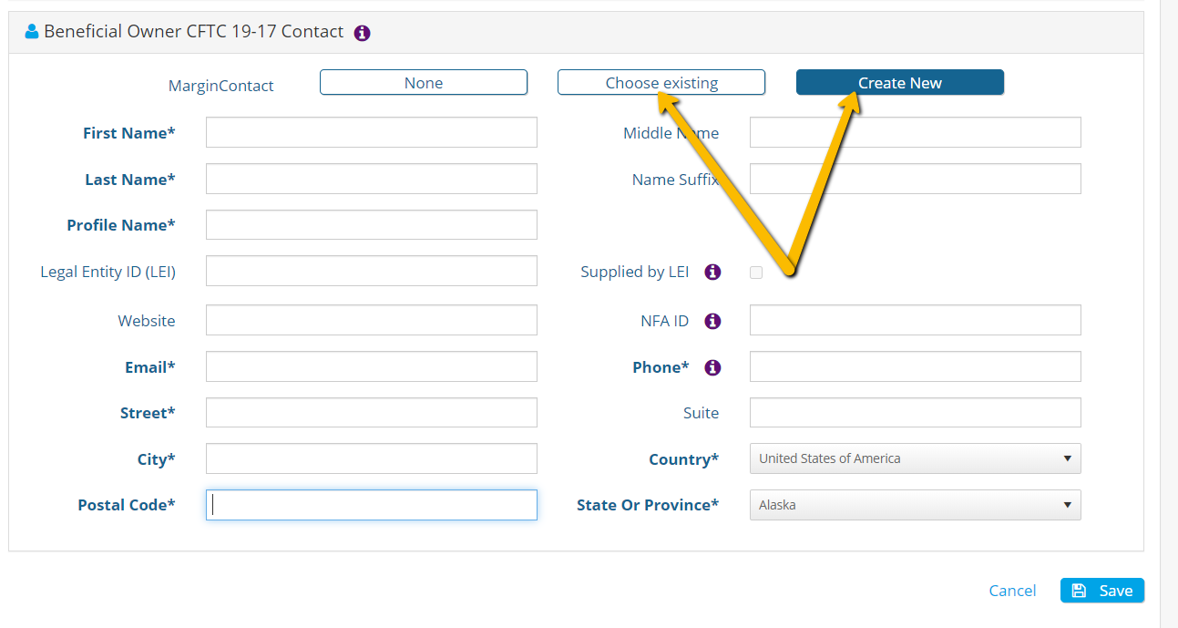Click the Cancel link
Viewport: 1178px width, 628px height.
[x=1012, y=591]
